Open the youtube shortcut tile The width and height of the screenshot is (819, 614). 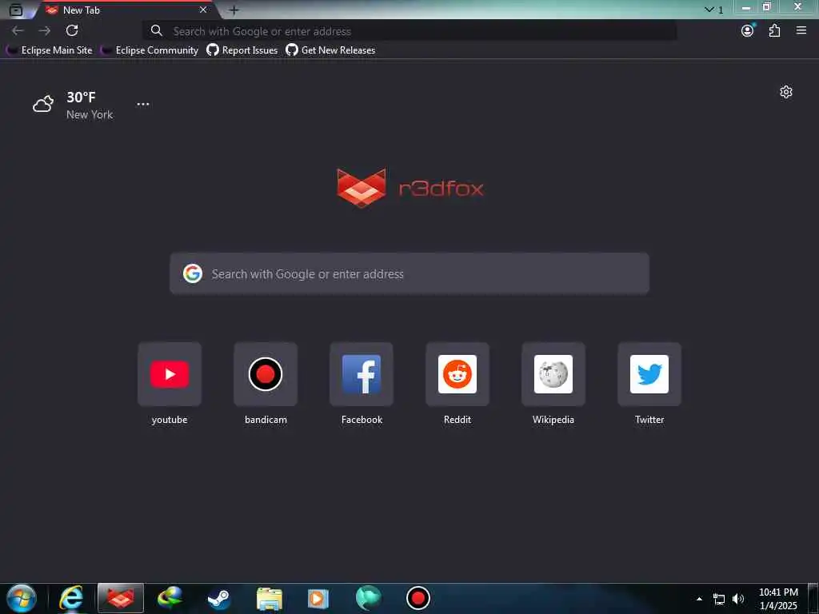(170, 374)
